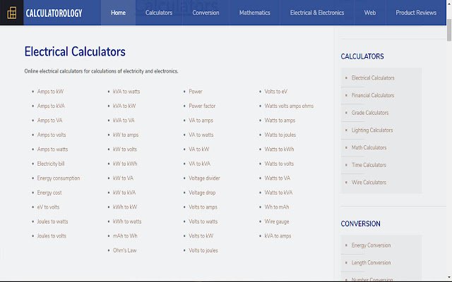Click the CALCULATOROLOGY site title
Image resolution: width=452 pixels, height=282 pixels.
pyautogui.click(x=54, y=13)
